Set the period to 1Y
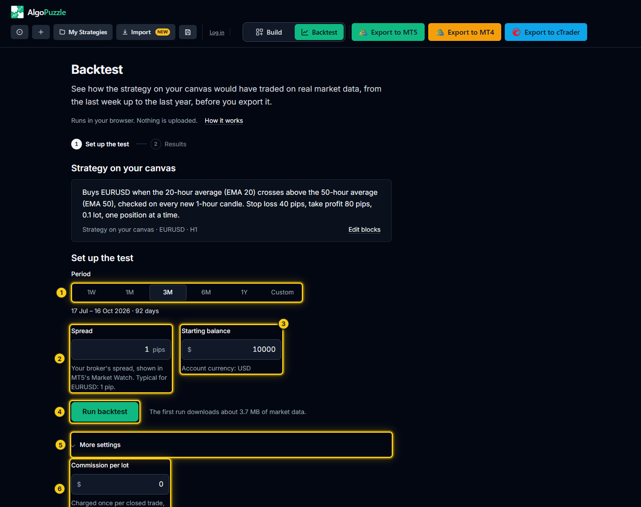The image size is (641, 507). [x=244, y=292]
